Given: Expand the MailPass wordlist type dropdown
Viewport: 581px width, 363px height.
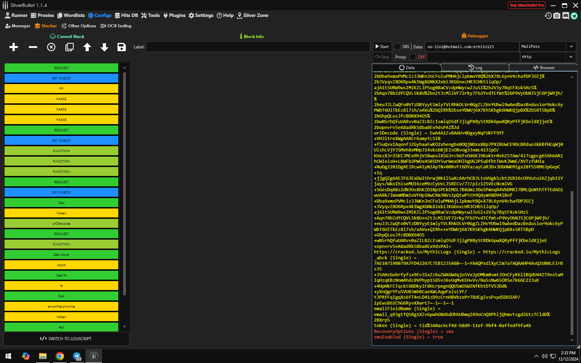Looking at the screenshot, I should 571,47.
